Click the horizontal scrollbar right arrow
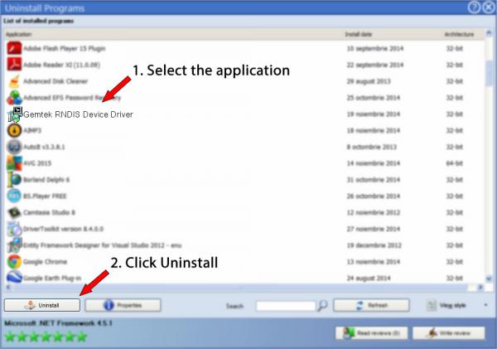 [x=480, y=287]
